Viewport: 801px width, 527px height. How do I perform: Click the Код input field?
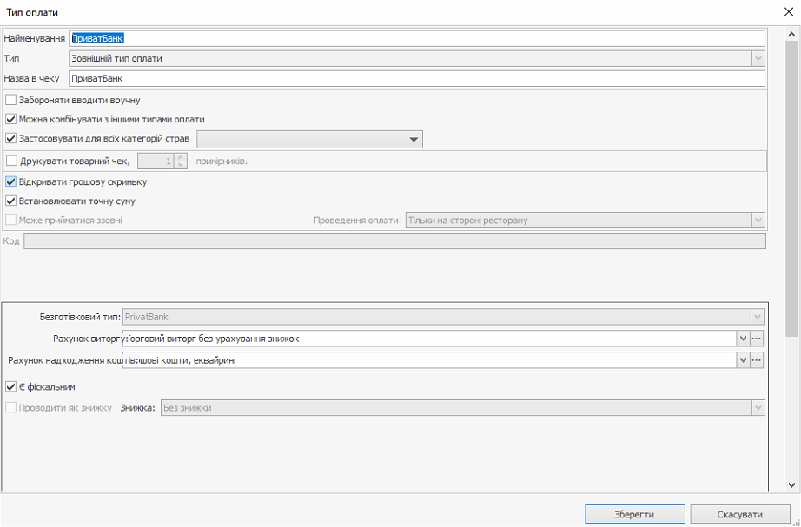click(395, 241)
